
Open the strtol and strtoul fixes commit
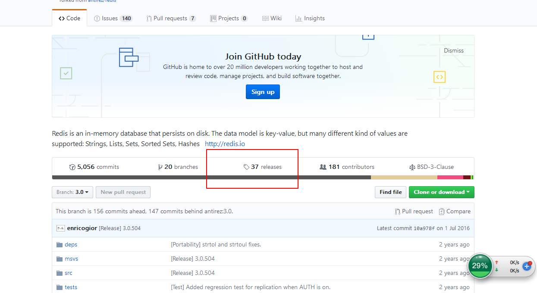point(216,244)
